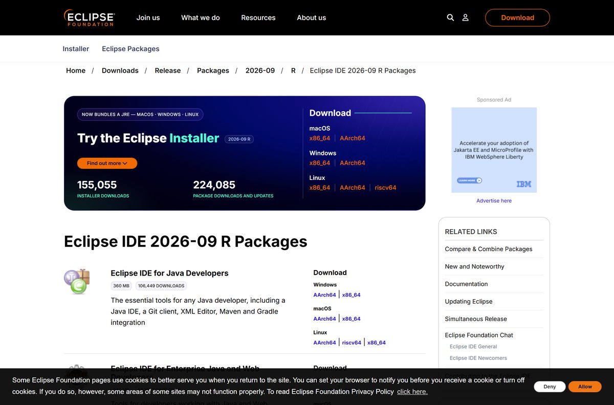
Task: Download installer for macOS AArch64
Action: coord(353,138)
